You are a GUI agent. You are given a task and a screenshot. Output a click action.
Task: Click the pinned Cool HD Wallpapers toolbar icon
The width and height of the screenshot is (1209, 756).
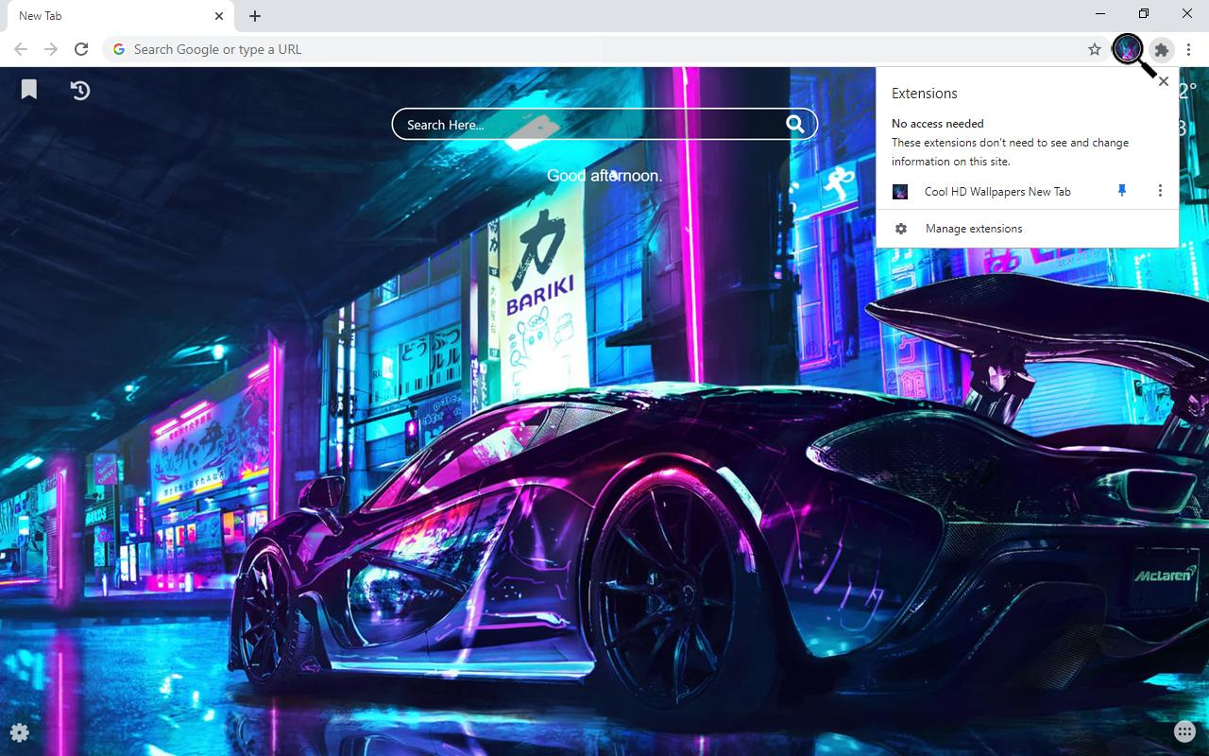coord(1128,48)
